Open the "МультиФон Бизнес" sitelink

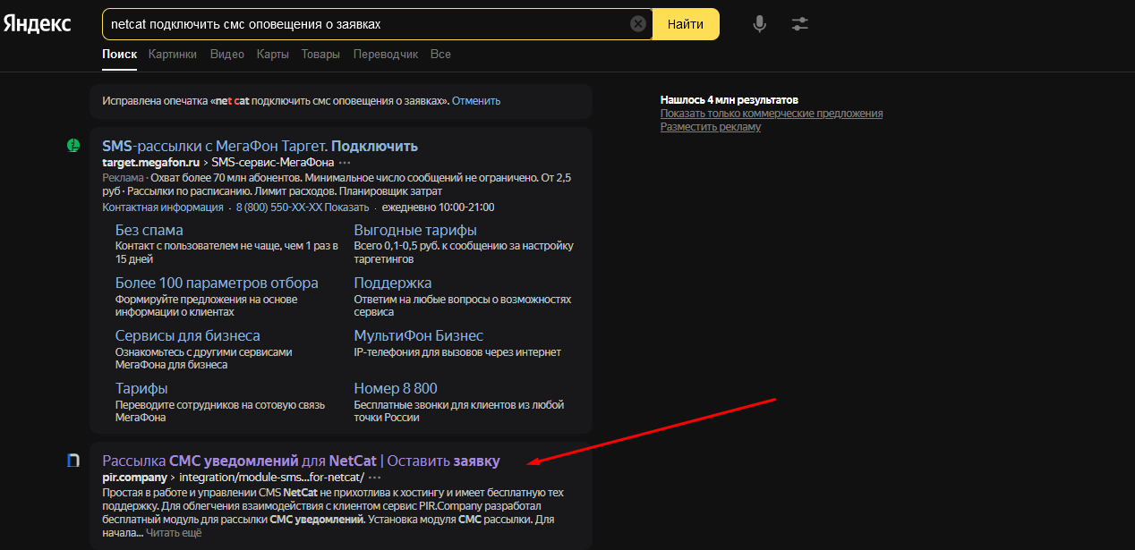(x=419, y=336)
